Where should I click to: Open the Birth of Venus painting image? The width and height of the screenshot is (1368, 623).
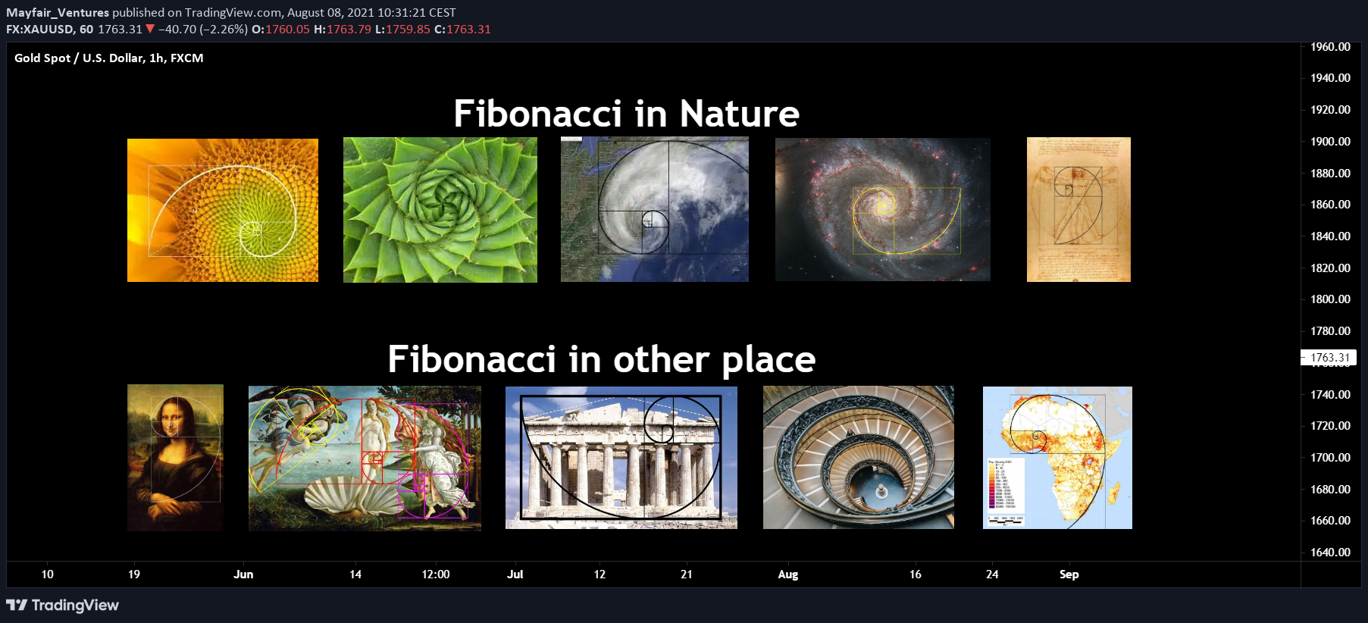coord(365,459)
